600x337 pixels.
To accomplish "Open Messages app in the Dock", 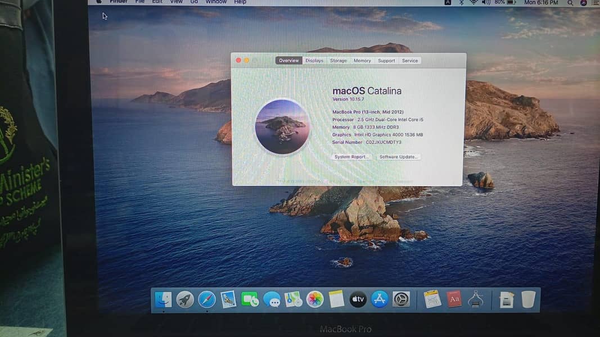I will [272, 299].
